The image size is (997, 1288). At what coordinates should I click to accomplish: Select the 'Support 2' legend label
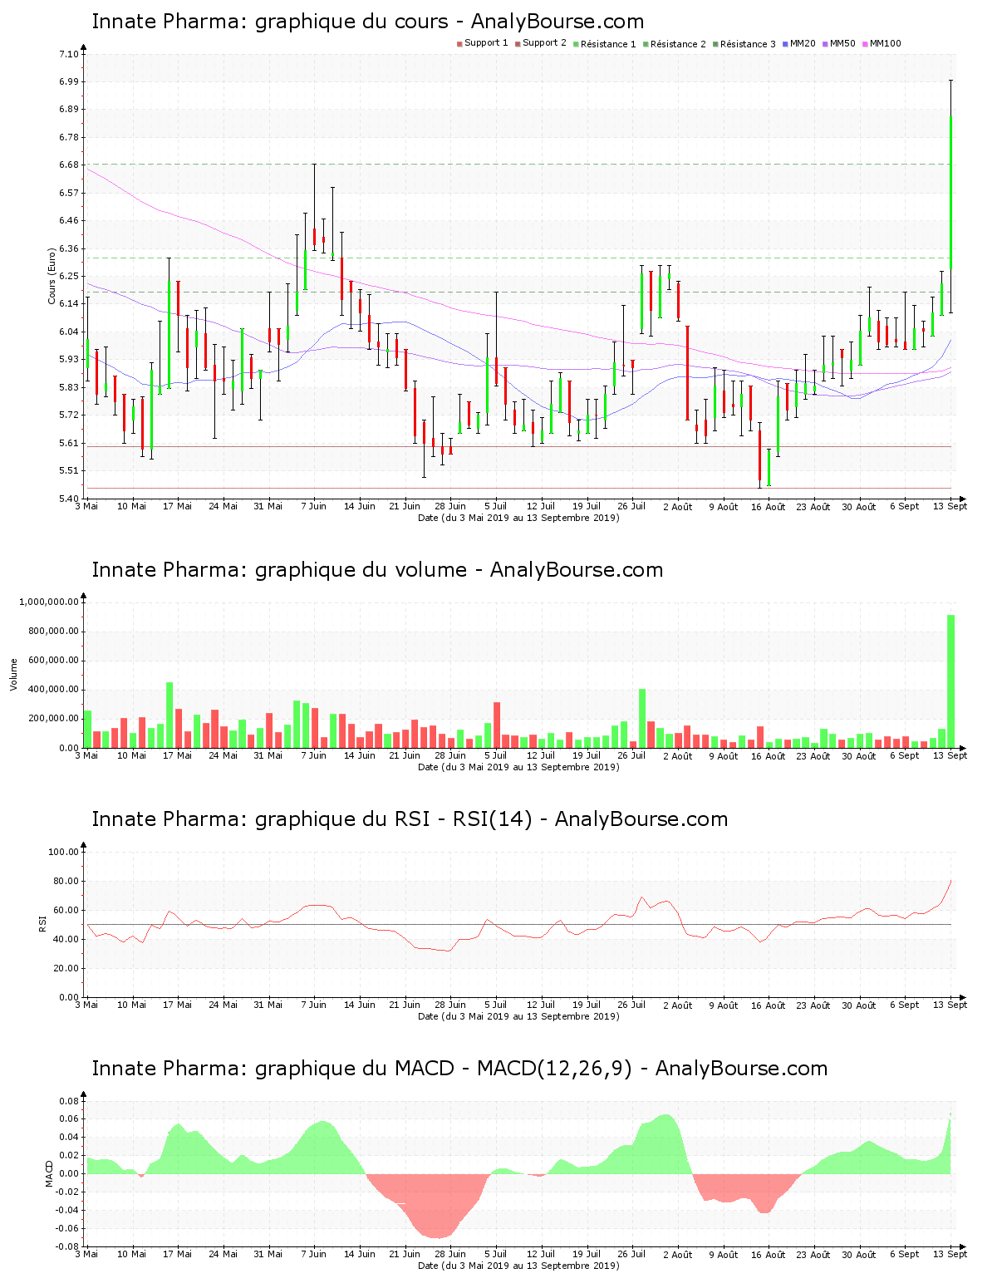544,43
